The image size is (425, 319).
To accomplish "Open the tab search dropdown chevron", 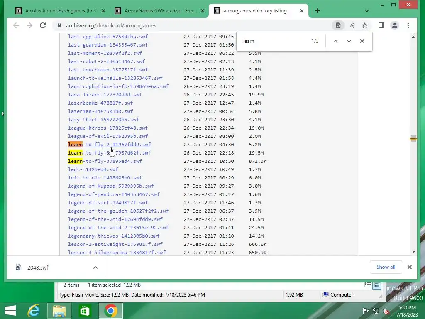I will pos(367,11).
